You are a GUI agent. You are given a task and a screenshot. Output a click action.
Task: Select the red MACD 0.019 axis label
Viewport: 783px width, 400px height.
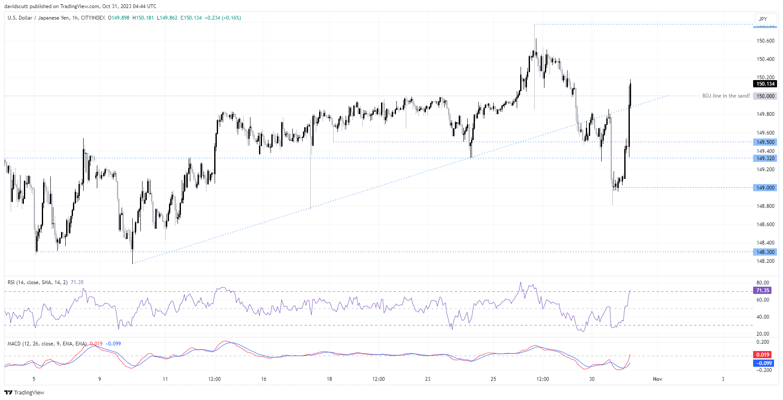[x=763, y=354]
